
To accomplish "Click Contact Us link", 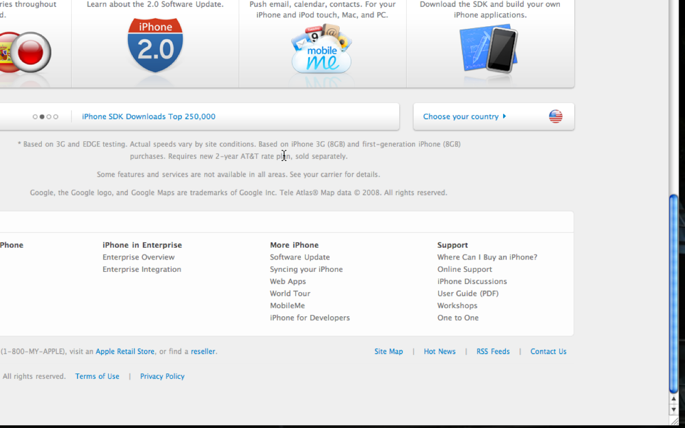I will [549, 351].
